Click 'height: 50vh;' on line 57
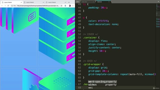 pos(97,51)
